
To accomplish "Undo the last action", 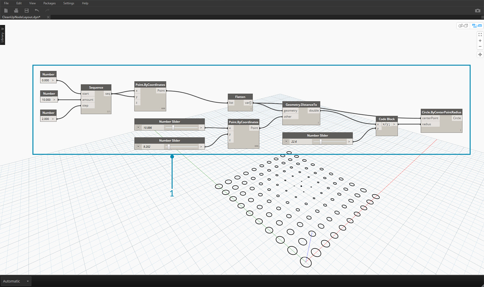I will [x=37, y=10].
